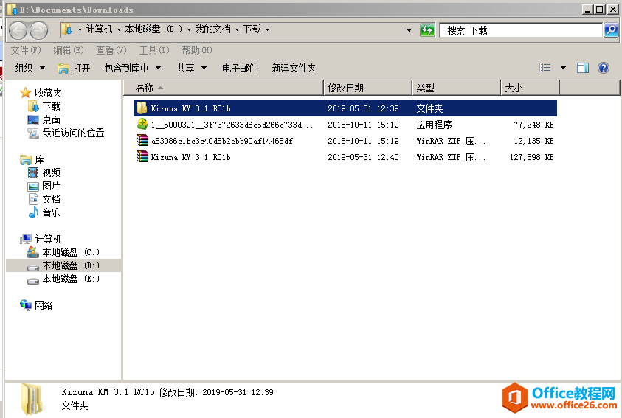
Task: Click the 127,898 KB size cell
Action: coord(531,157)
